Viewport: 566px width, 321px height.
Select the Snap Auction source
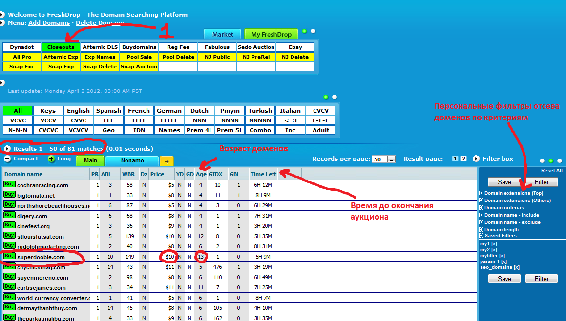[x=139, y=67]
